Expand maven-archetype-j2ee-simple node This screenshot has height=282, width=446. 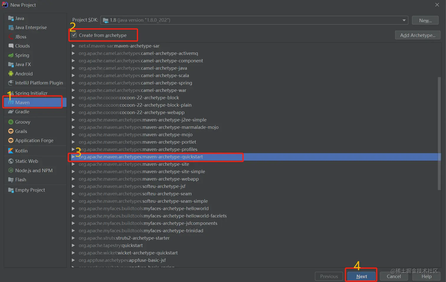73,120
